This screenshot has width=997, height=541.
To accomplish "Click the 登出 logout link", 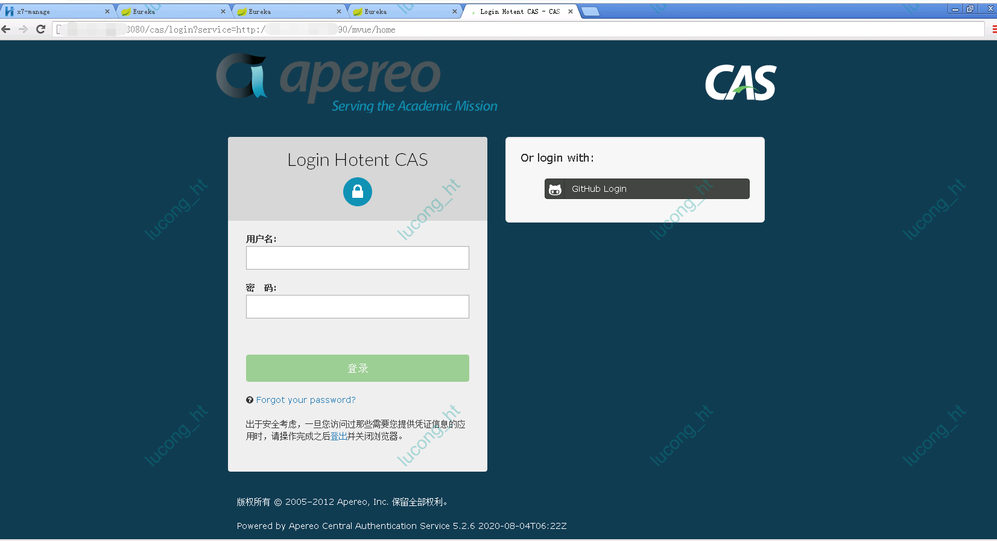I will pyautogui.click(x=338, y=436).
